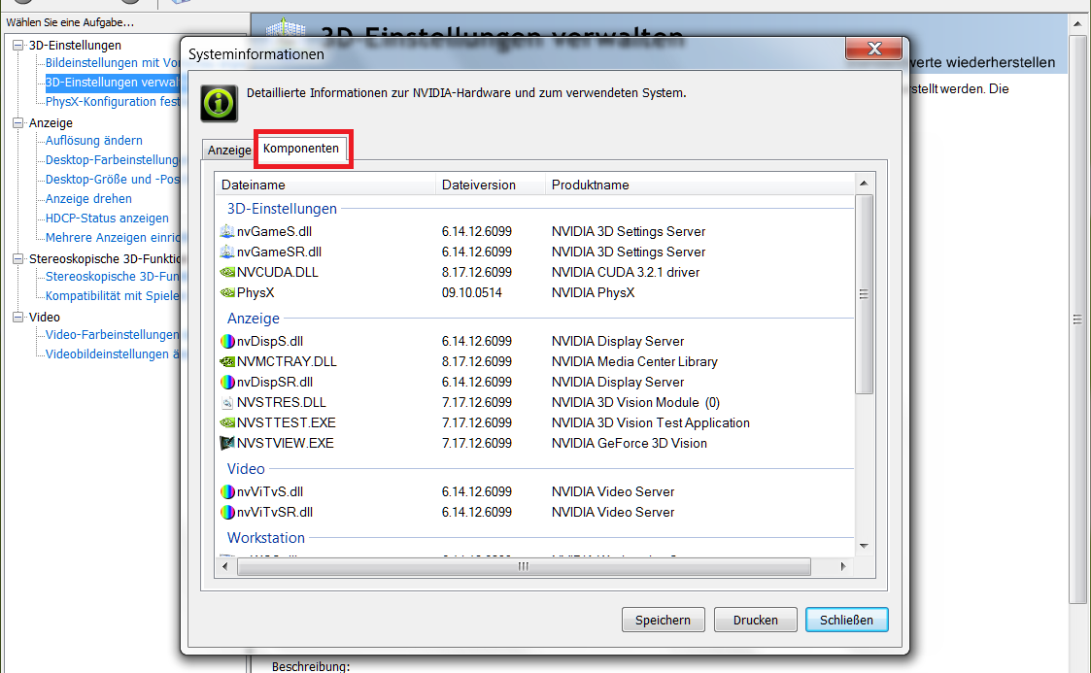Select the Komponenten tab
Image resolution: width=1091 pixels, height=673 pixels.
[301, 148]
